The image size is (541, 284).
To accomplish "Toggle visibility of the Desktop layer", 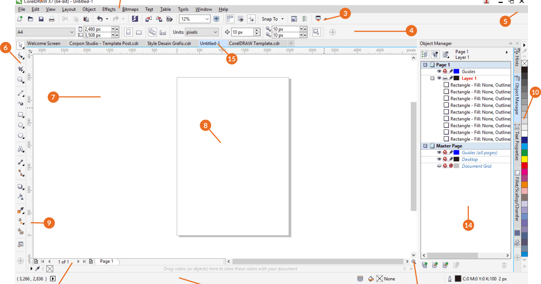I will tap(439, 159).
